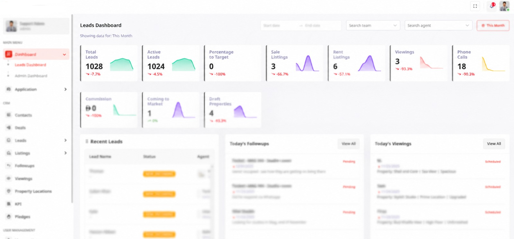Open Admin Dashboard submenu item
Image resolution: width=514 pixels, height=239 pixels.
[x=31, y=76]
